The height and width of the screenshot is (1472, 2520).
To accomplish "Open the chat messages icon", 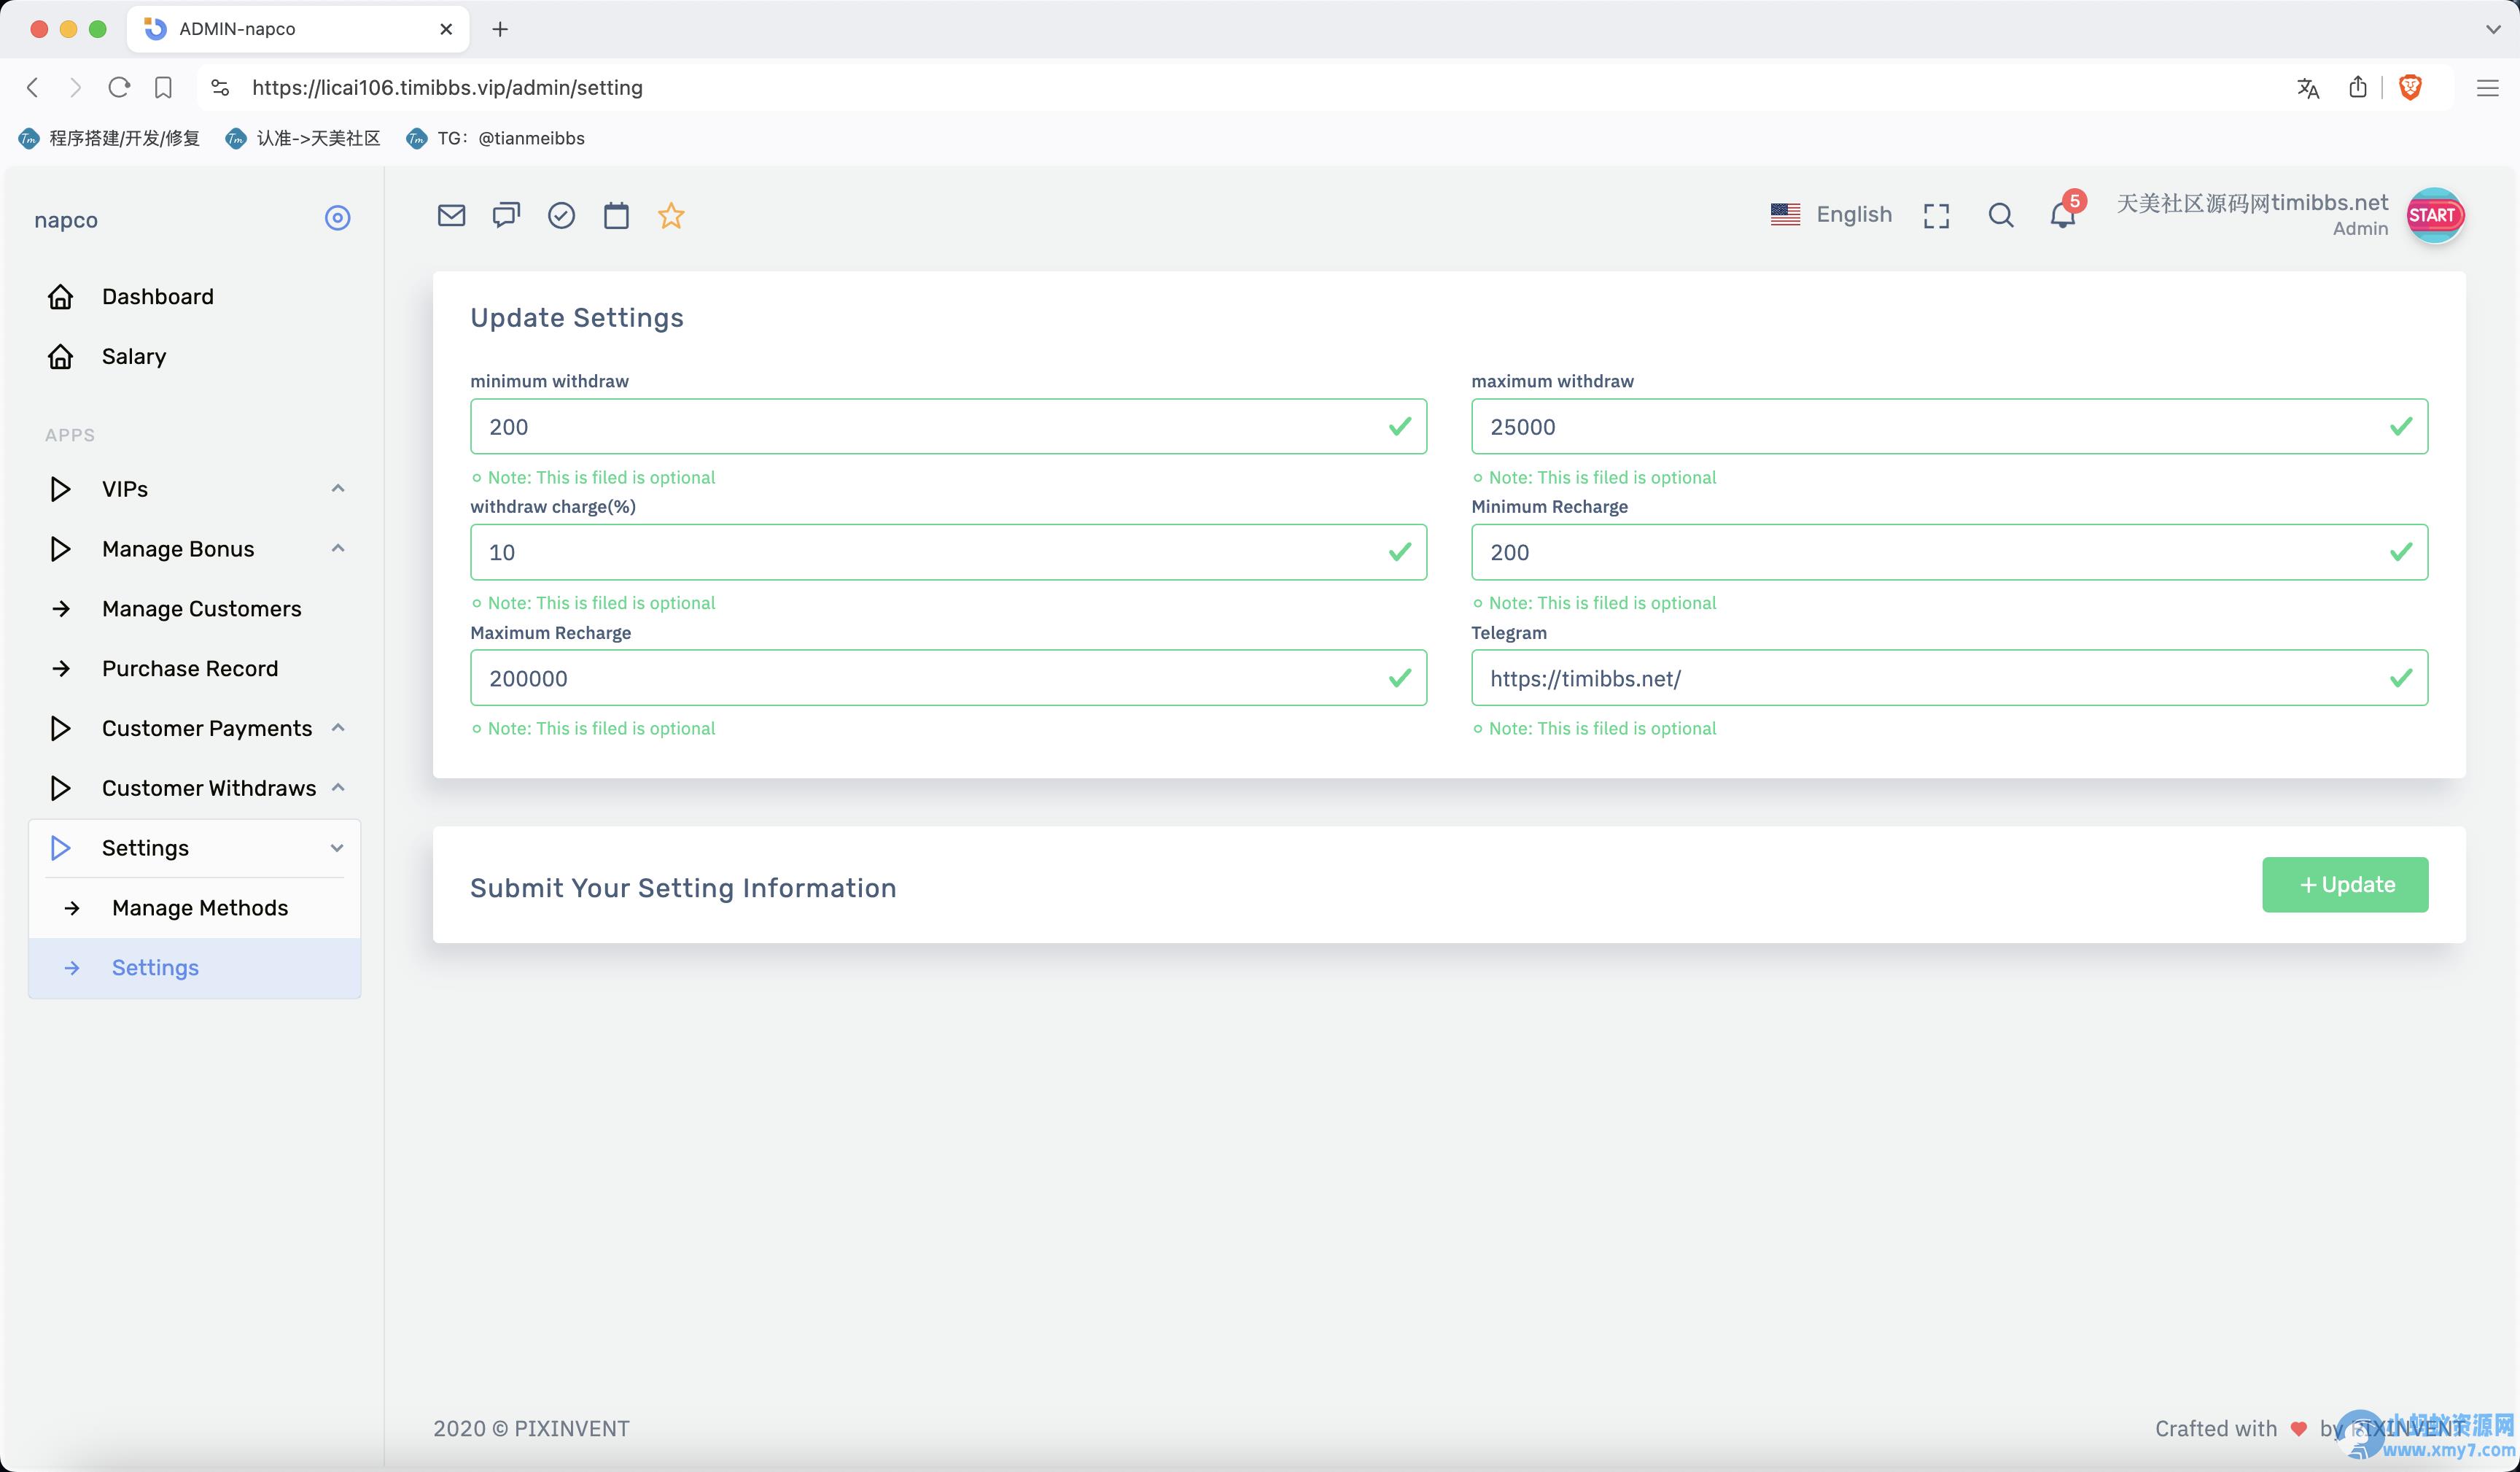I will [x=506, y=215].
